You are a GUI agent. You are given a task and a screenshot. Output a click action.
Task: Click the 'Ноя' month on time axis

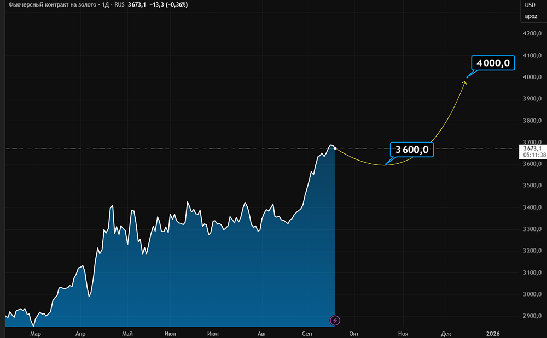click(x=403, y=334)
